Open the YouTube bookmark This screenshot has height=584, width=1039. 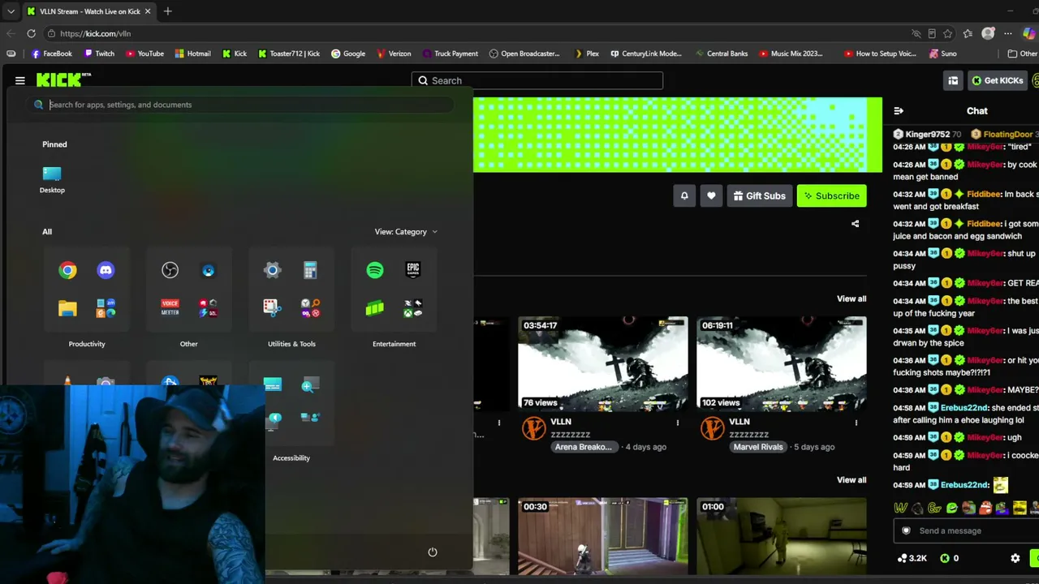click(x=144, y=54)
